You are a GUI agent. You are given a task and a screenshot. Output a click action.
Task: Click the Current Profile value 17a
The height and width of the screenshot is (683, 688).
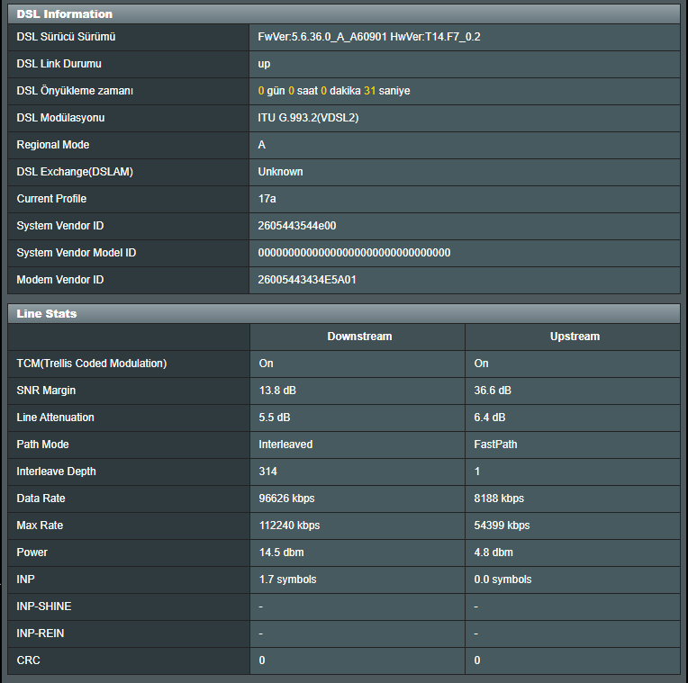tap(267, 199)
